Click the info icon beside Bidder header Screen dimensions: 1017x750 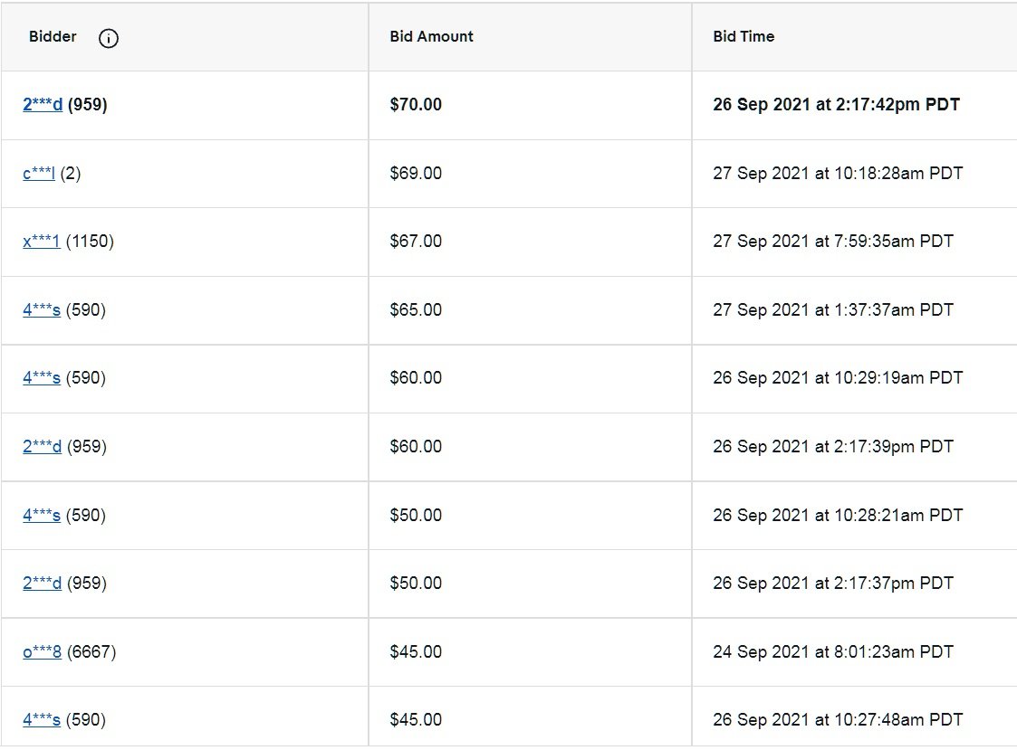[109, 38]
